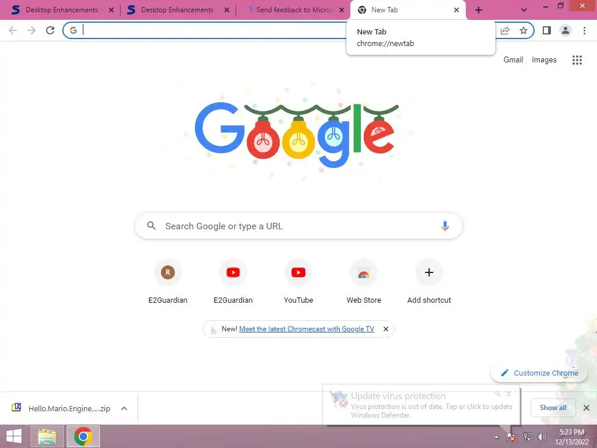
Task: Open the Hello.Mario.Engine zip download
Action: click(x=61, y=408)
